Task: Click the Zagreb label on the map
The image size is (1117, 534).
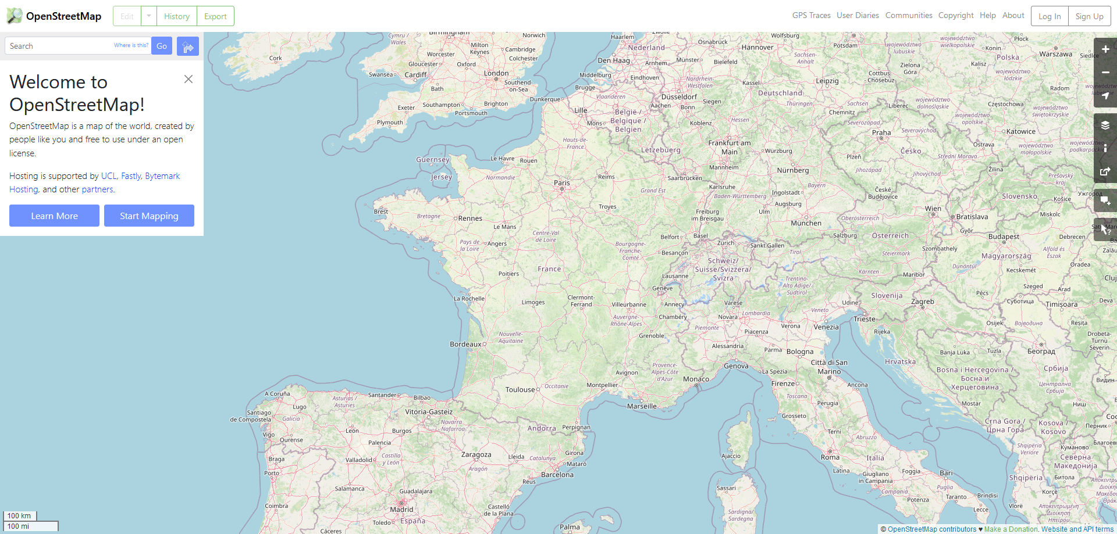Action: tap(923, 302)
